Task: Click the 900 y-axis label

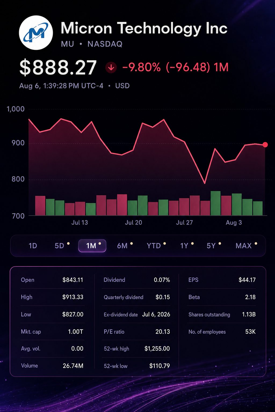Action: pyautogui.click(x=18, y=143)
